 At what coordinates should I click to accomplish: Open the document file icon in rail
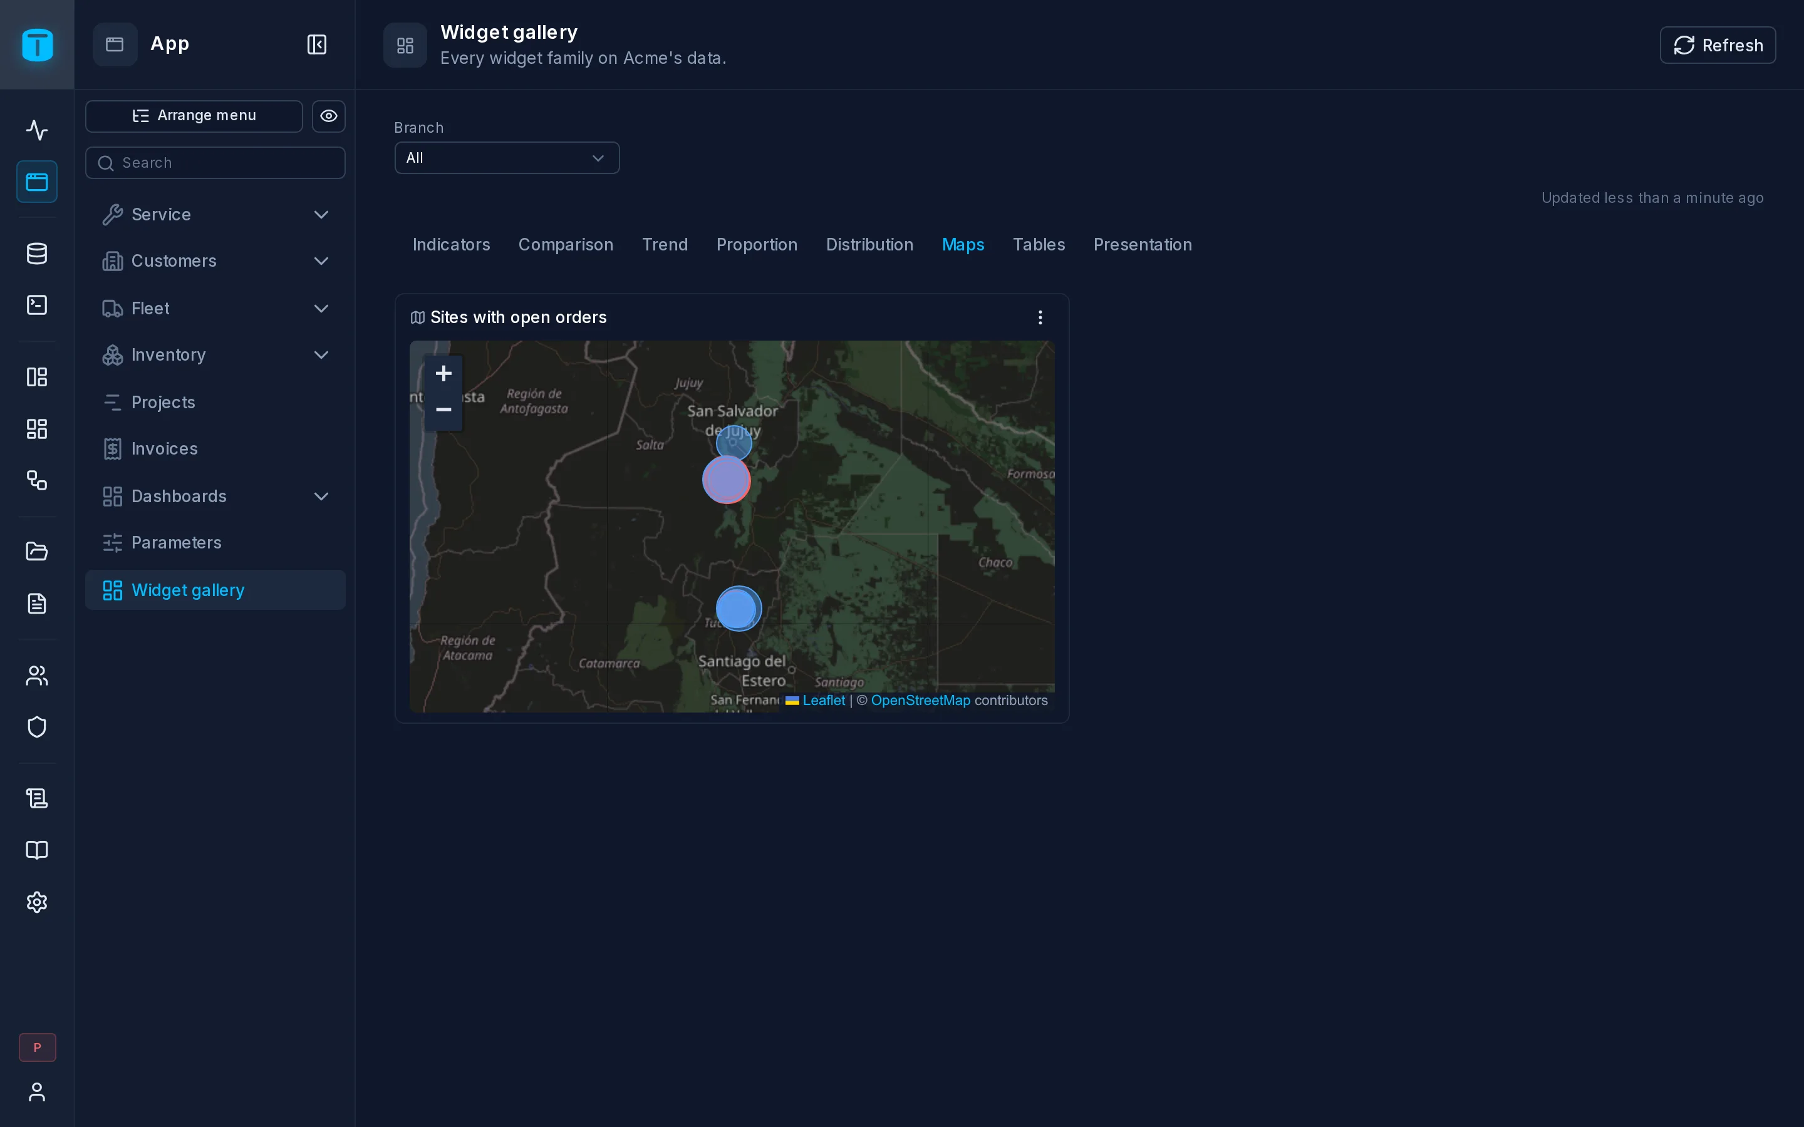point(38,603)
